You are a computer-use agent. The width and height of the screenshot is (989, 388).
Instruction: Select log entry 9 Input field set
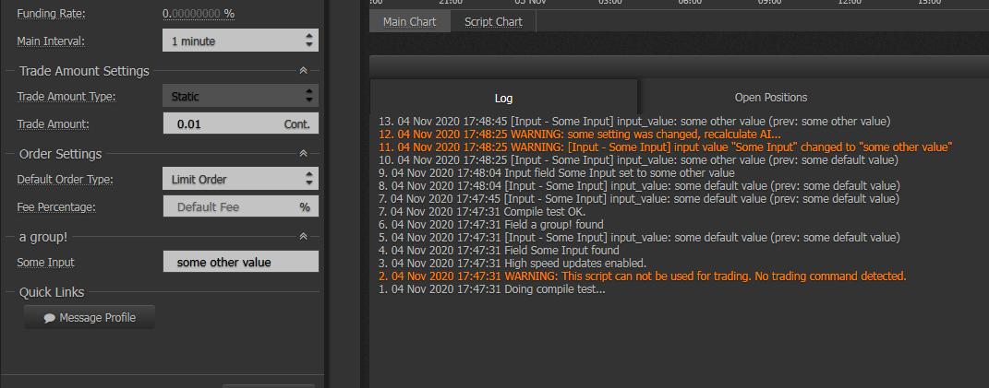point(556,172)
